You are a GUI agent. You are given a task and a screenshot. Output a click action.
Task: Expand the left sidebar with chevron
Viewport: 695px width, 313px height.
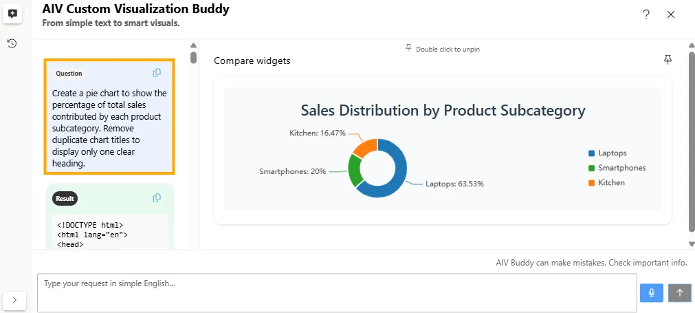pos(14,300)
